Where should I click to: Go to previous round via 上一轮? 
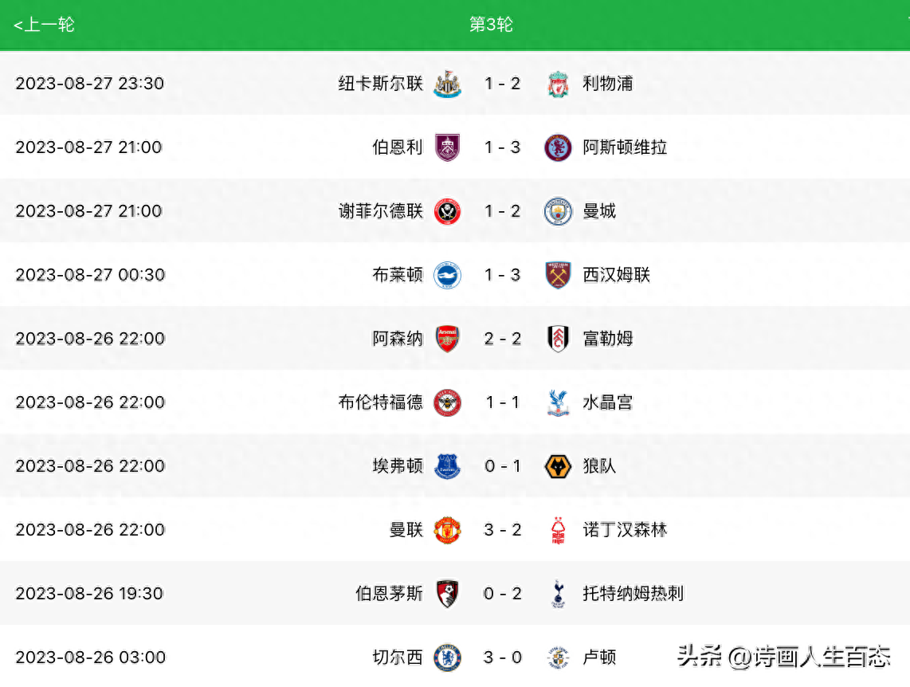tap(44, 25)
